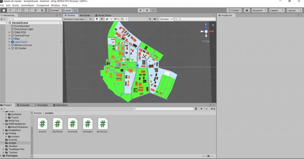Screen dimensions: 304x159
Task: Switch to the Animator tab
Action: pos(41,105)
